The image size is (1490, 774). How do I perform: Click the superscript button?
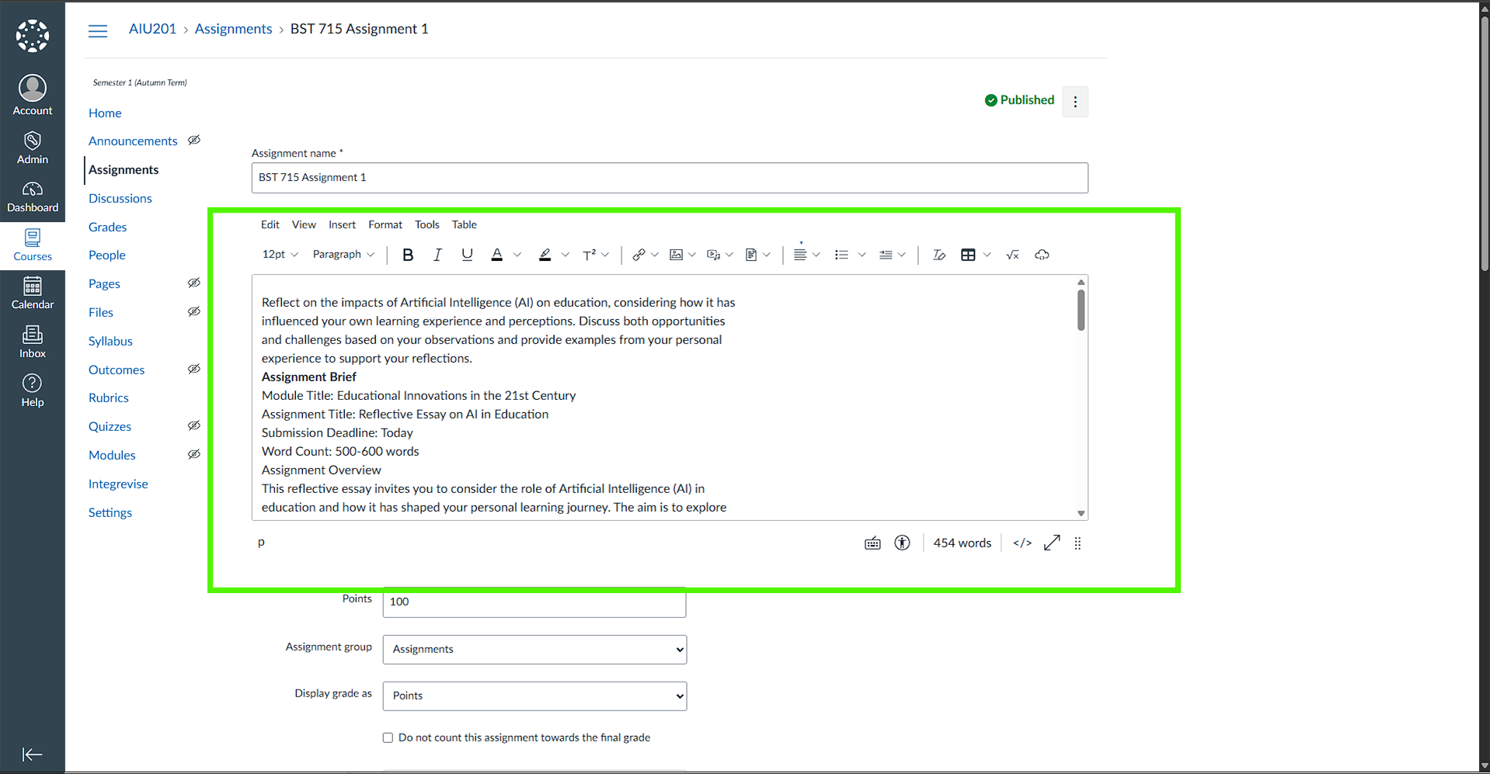(x=590, y=255)
